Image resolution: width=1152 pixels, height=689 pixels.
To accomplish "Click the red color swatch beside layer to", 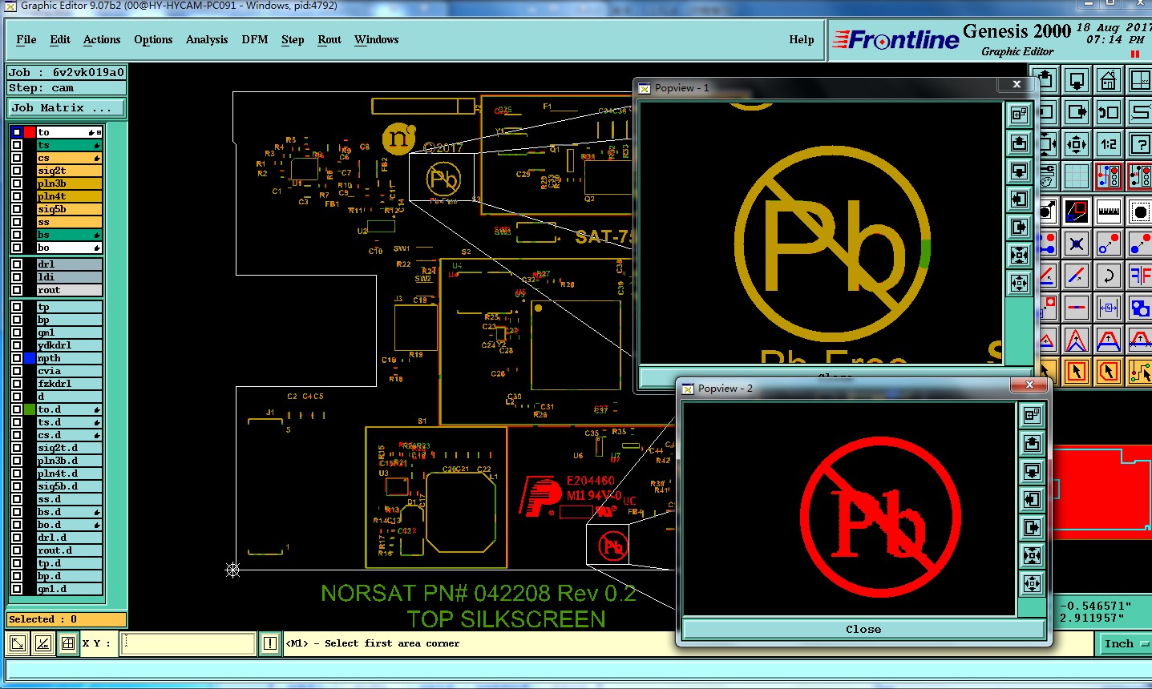I will pyautogui.click(x=30, y=132).
